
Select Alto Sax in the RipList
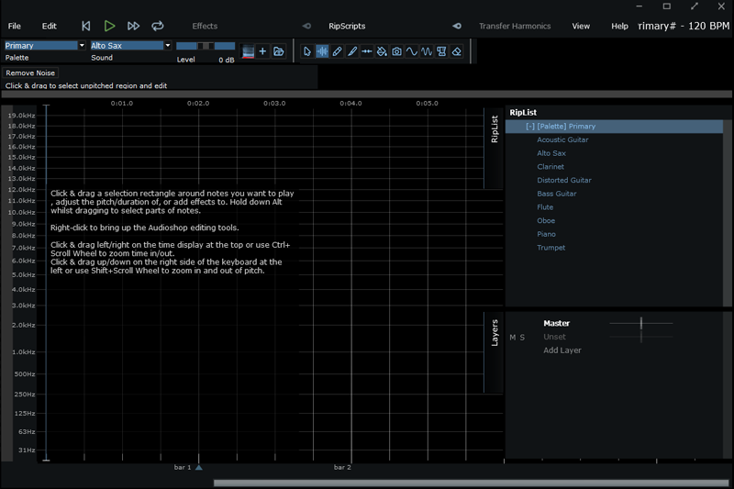(x=551, y=153)
